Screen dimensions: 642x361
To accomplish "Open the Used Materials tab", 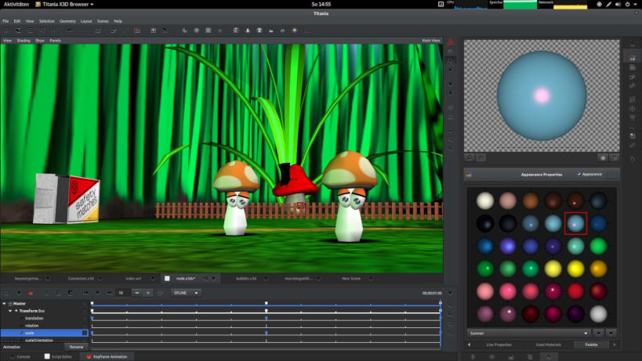I will (547, 345).
